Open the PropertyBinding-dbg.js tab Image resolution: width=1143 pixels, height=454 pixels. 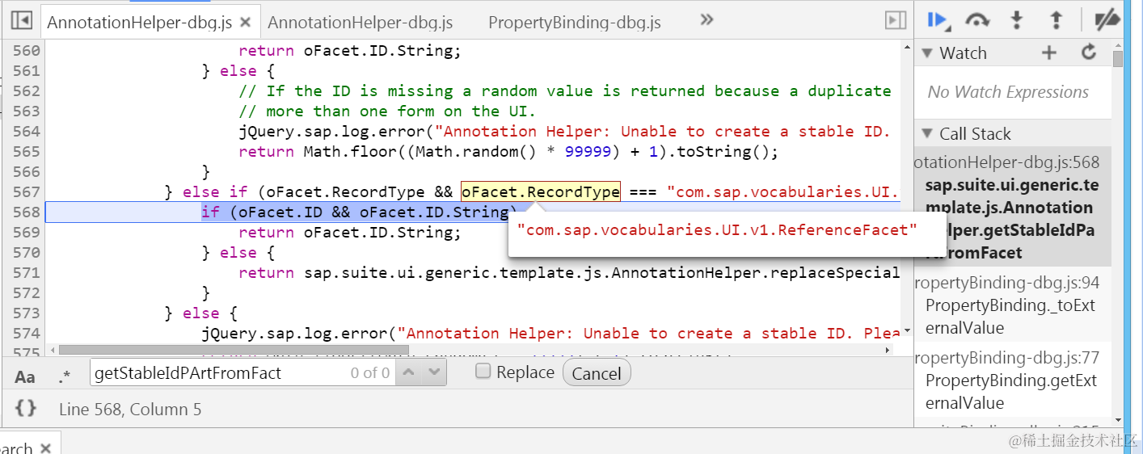pyautogui.click(x=575, y=22)
